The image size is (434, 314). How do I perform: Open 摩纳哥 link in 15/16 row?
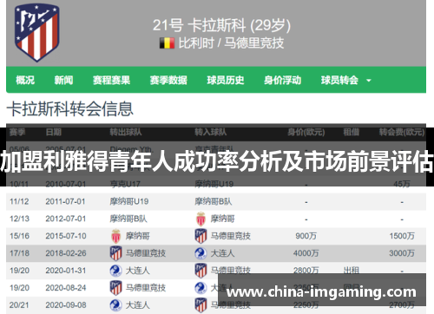tap(137, 236)
